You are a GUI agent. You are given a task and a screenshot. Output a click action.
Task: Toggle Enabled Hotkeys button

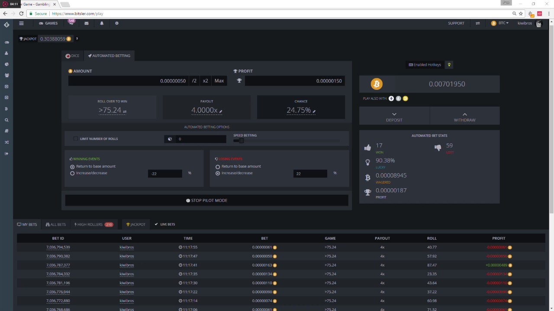[425, 65]
